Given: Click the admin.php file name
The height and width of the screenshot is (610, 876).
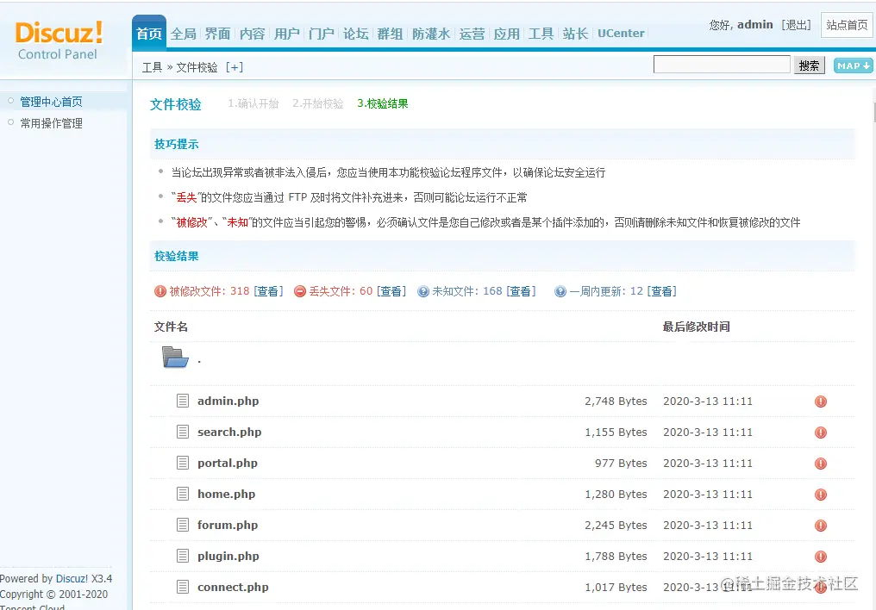Looking at the screenshot, I should point(228,401).
